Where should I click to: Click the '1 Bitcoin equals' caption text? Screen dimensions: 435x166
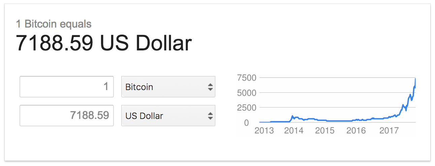54,24
